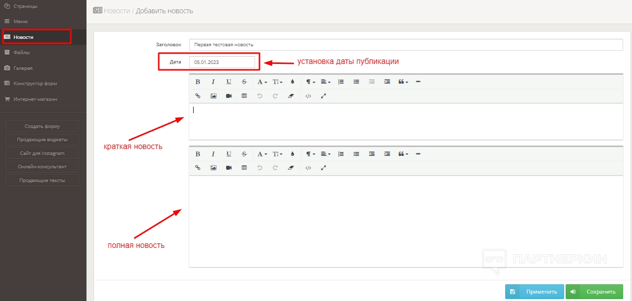Click redo in lower editor toolbar

tap(275, 168)
